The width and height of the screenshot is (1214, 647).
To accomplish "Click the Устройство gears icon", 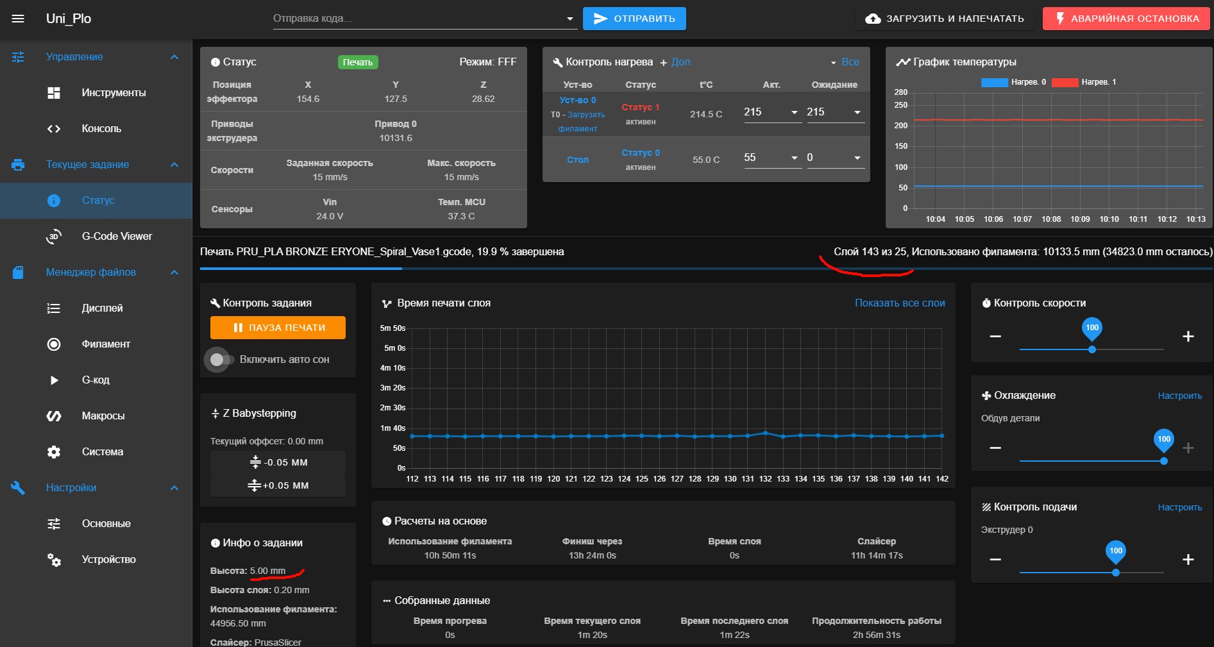I will (x=54, y=560).
